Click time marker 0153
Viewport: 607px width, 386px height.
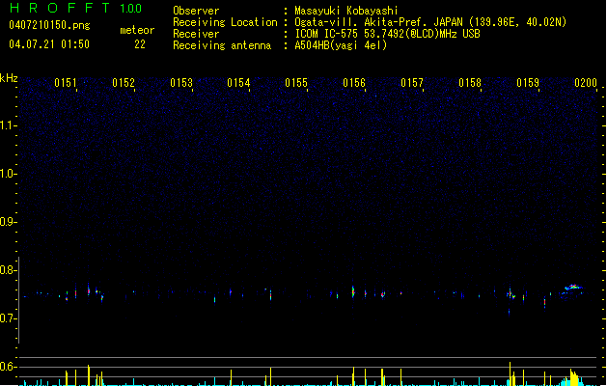(181, 83)
